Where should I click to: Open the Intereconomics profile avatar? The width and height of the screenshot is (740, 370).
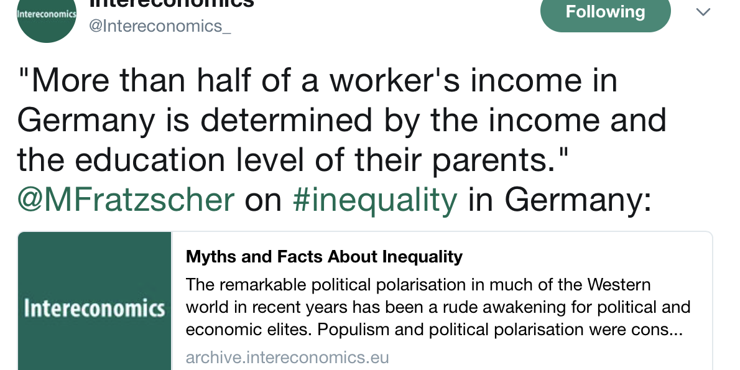(47, 19)
